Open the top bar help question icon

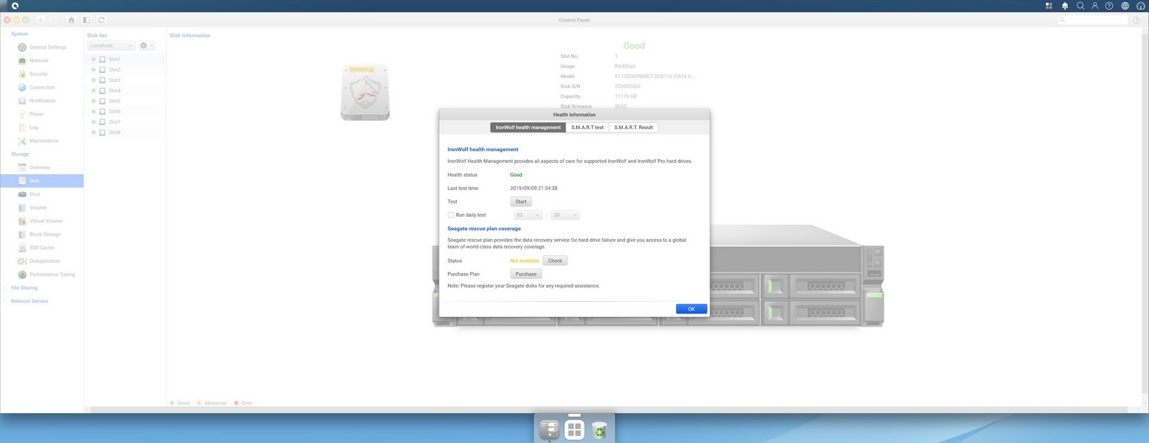[1109, 6]
